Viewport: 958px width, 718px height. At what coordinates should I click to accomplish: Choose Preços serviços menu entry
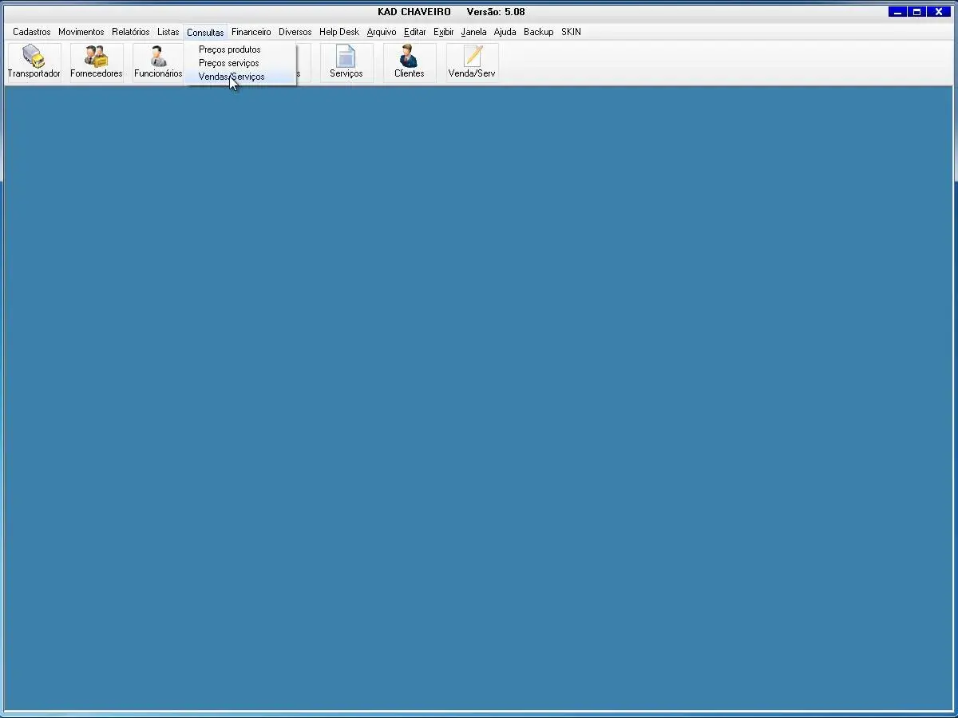point(228,63)
